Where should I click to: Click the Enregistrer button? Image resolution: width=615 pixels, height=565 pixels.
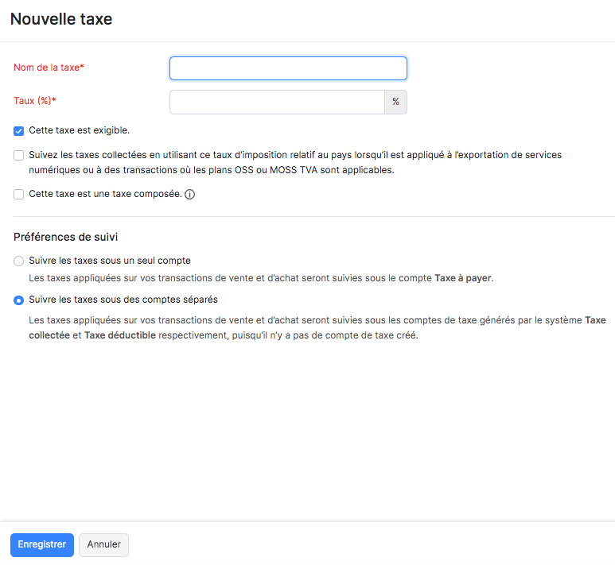tap(42, 544)
